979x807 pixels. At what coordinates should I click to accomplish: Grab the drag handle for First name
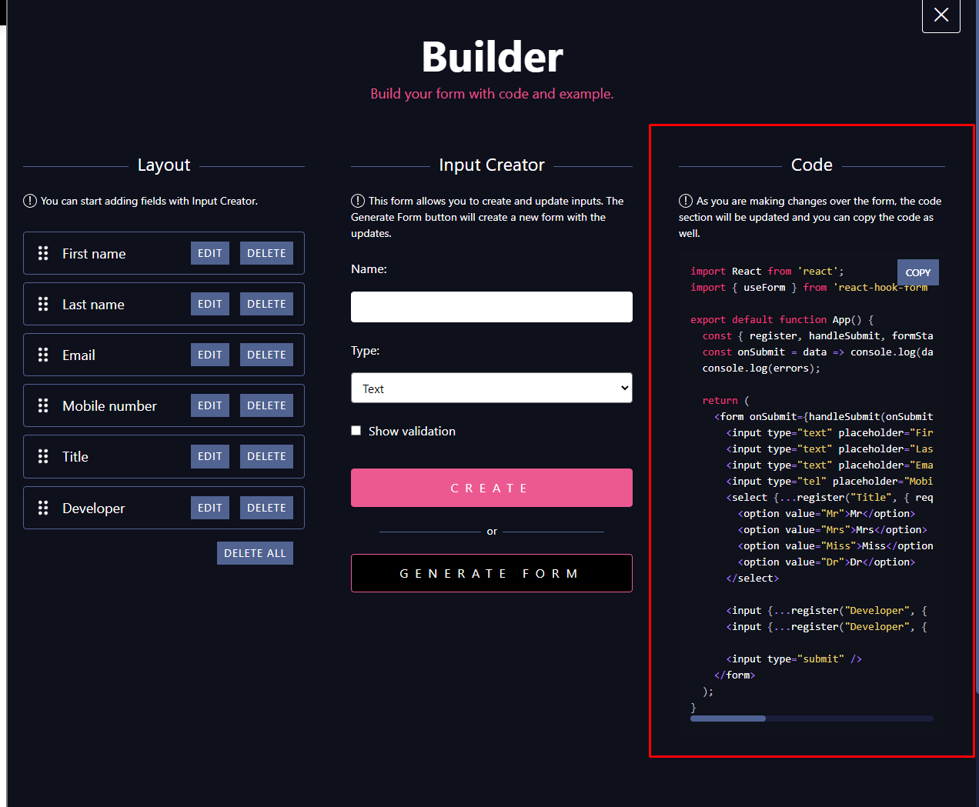tap(43, 253)
